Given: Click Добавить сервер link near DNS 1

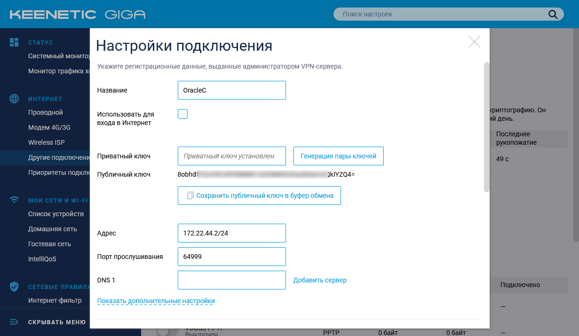Looking at the screenshot, I should [319, 280].
